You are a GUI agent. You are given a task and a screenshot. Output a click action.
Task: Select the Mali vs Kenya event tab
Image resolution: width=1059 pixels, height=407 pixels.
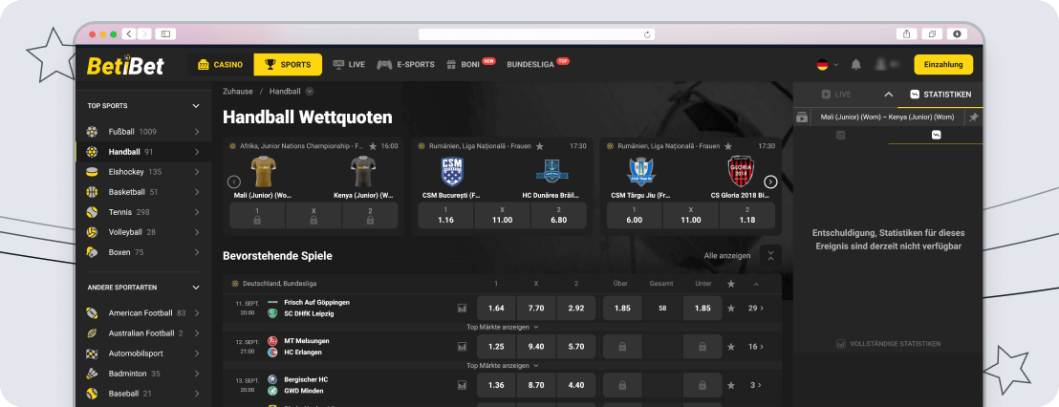887,118
